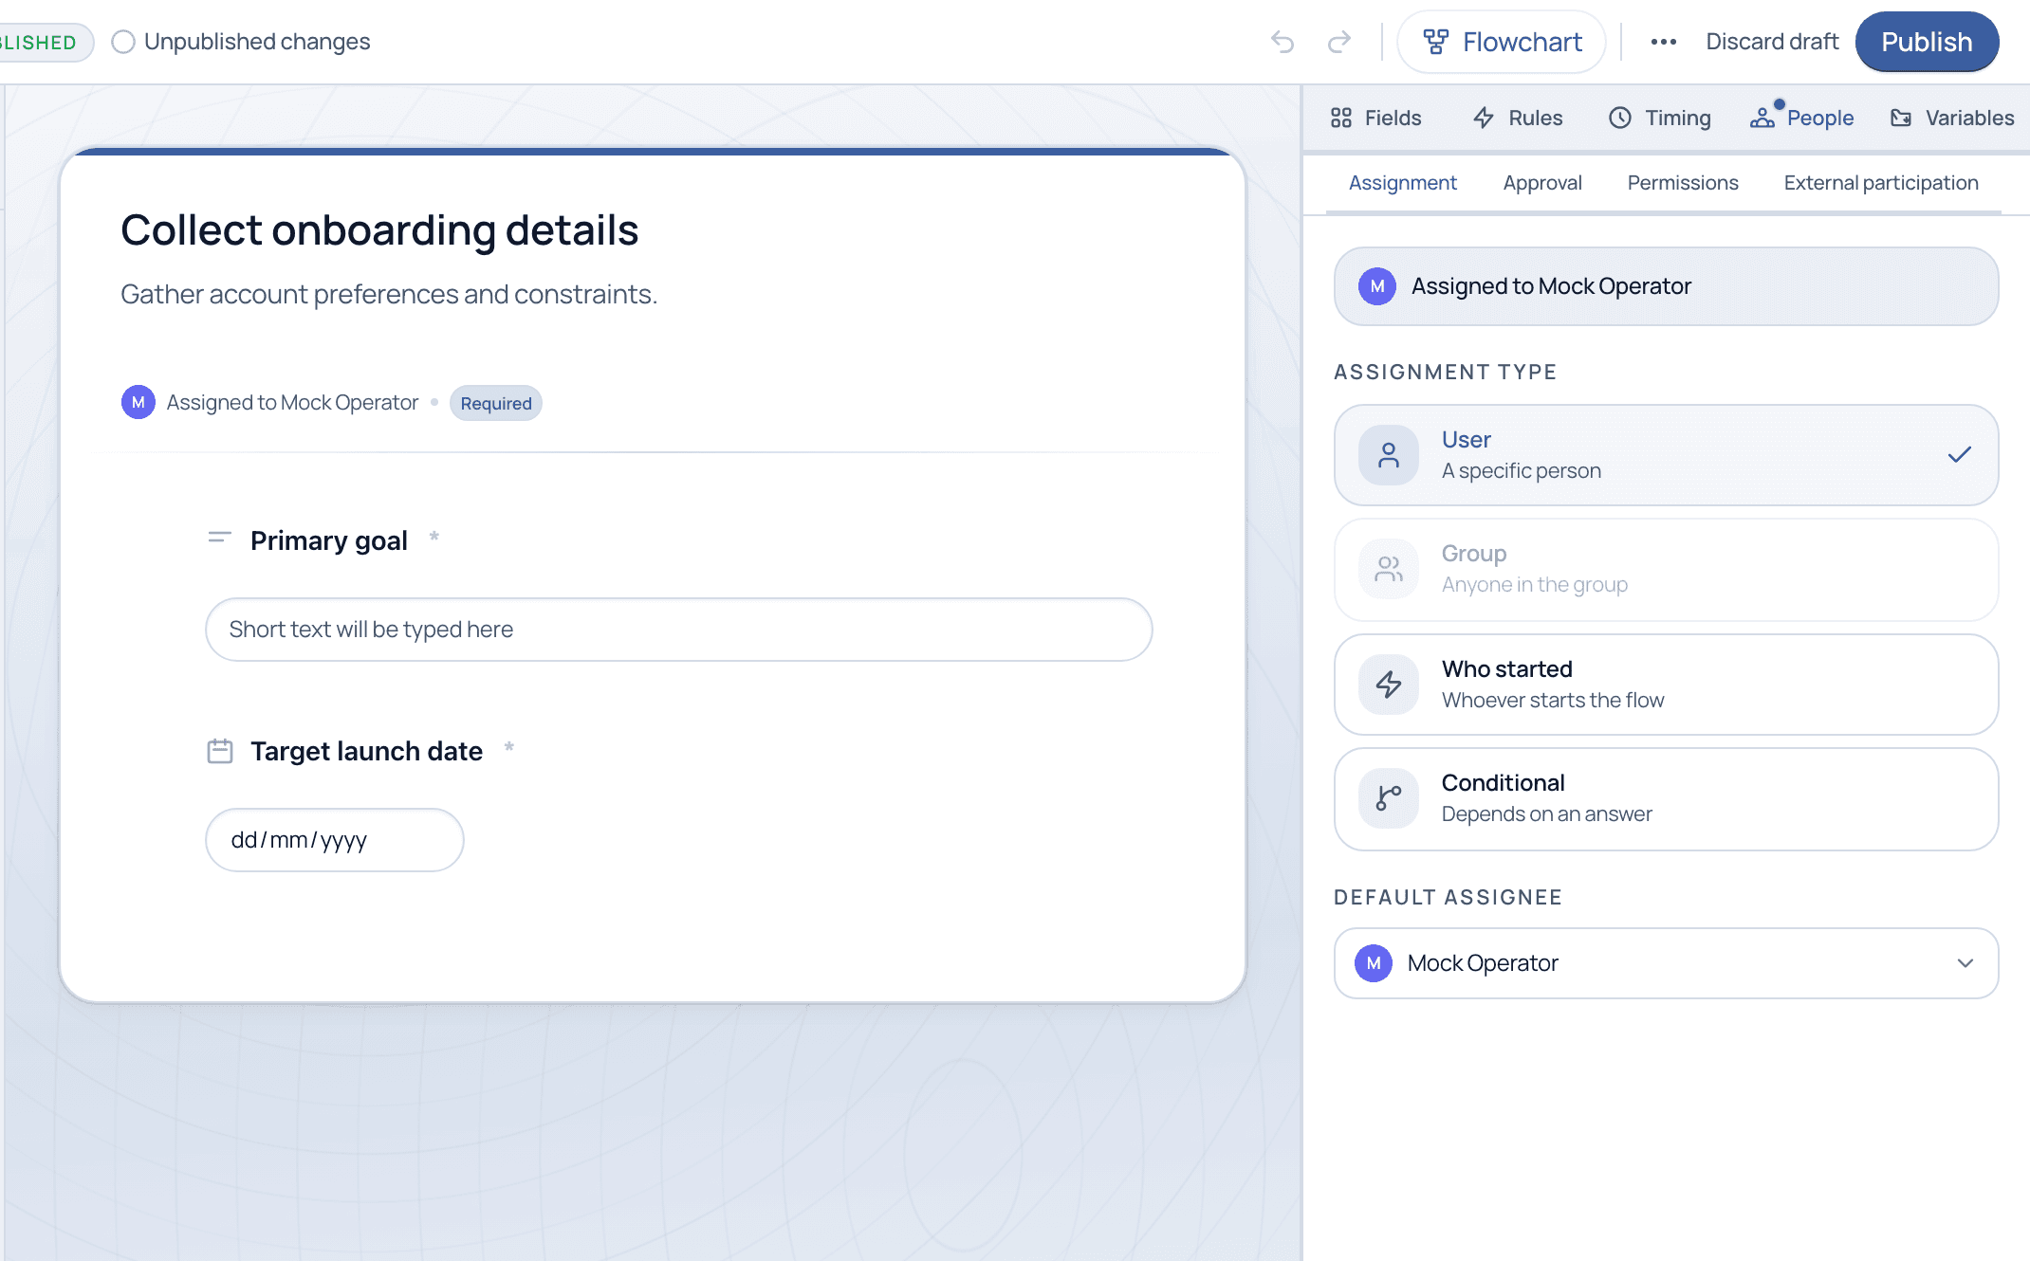This screenshot has width=2030, height=1261.
Task: Click the lightning icon in Who started card
Action: [x=1389, y=685]
